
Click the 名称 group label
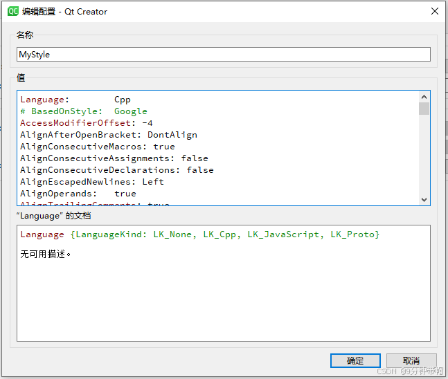[25, 35]
